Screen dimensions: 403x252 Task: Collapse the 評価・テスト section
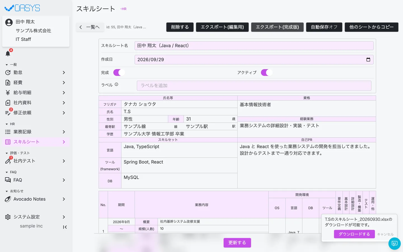click(x=17, y=153)
